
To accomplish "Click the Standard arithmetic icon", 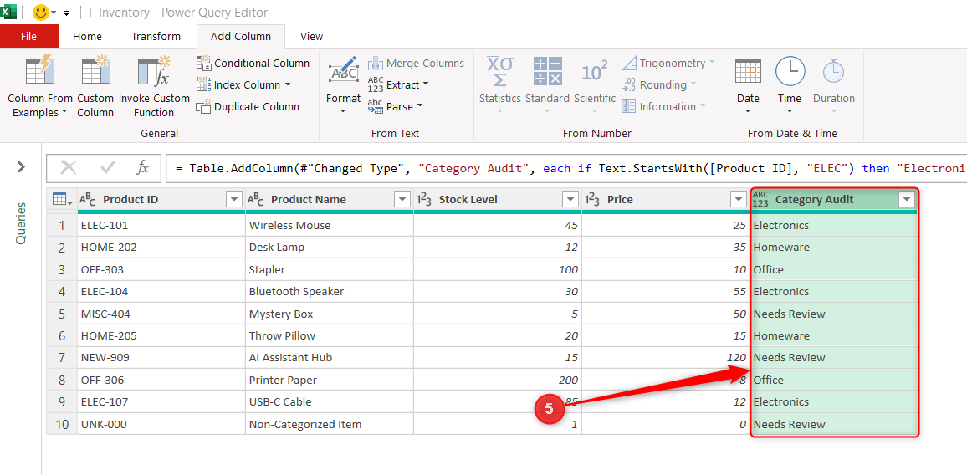I will point(548,72).
